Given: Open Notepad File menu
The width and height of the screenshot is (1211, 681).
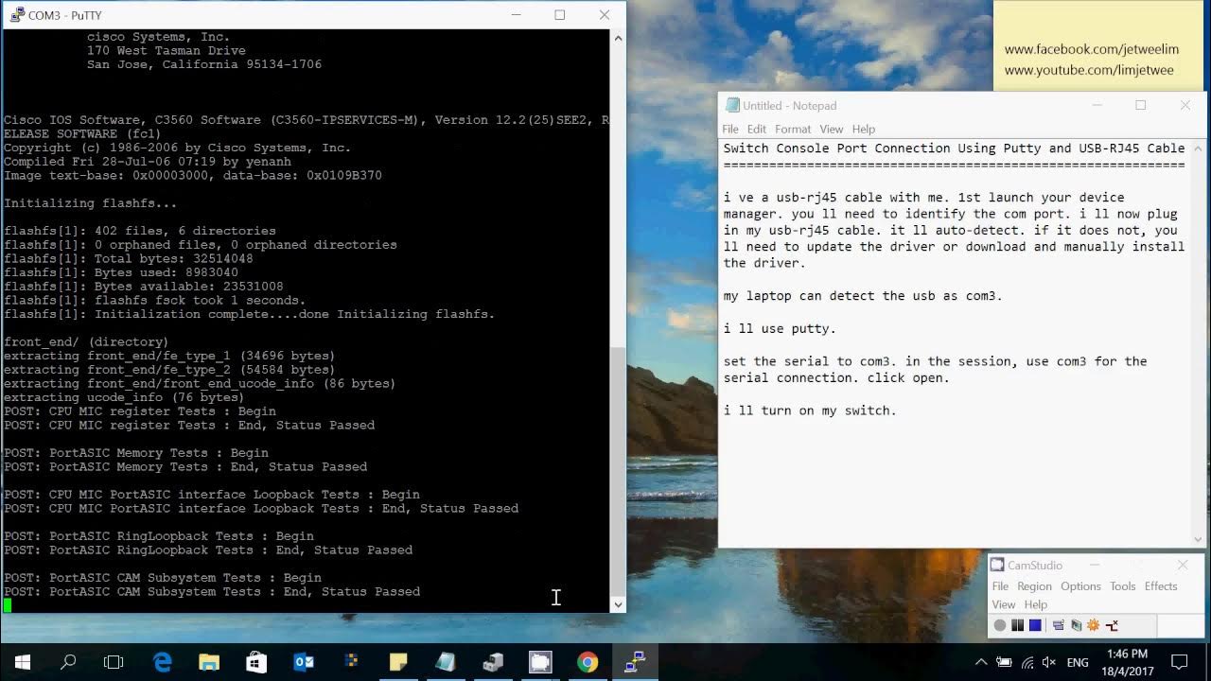Looking at the screenshot, I should [x=730, y=129].
